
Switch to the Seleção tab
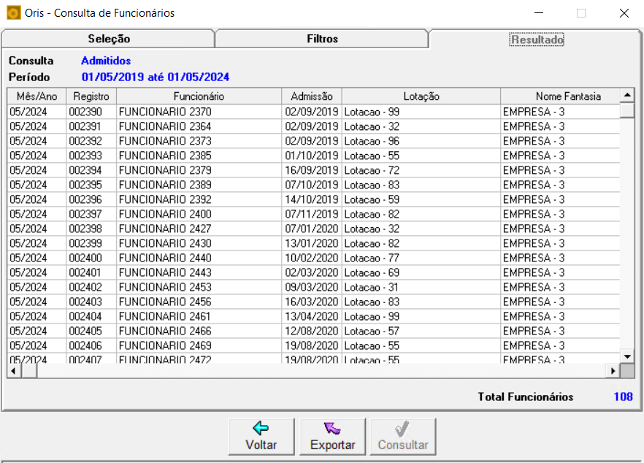pyautogui.click(x=108, y=39)
